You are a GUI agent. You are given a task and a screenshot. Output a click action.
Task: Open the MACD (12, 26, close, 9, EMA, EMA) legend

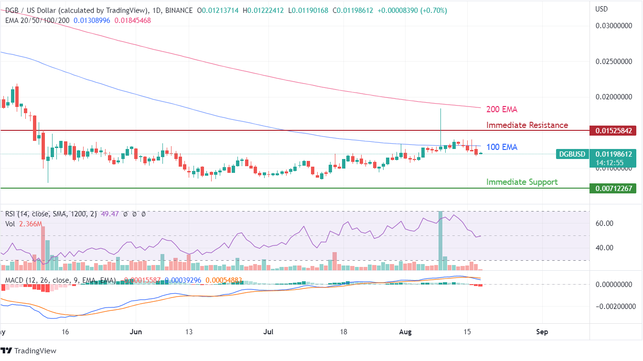pyautogui.click(x=61, y=279)
